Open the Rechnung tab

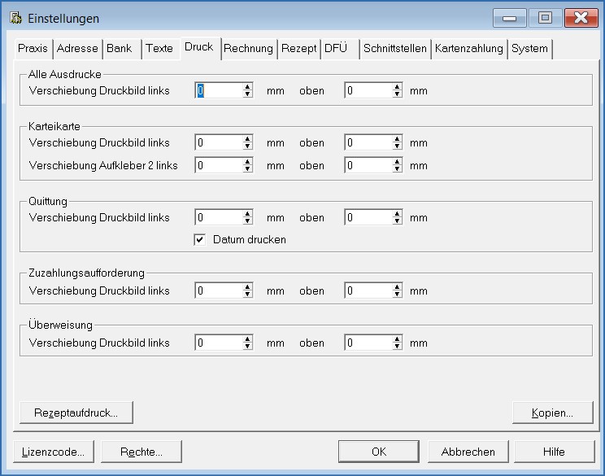(x=248, y=49)
